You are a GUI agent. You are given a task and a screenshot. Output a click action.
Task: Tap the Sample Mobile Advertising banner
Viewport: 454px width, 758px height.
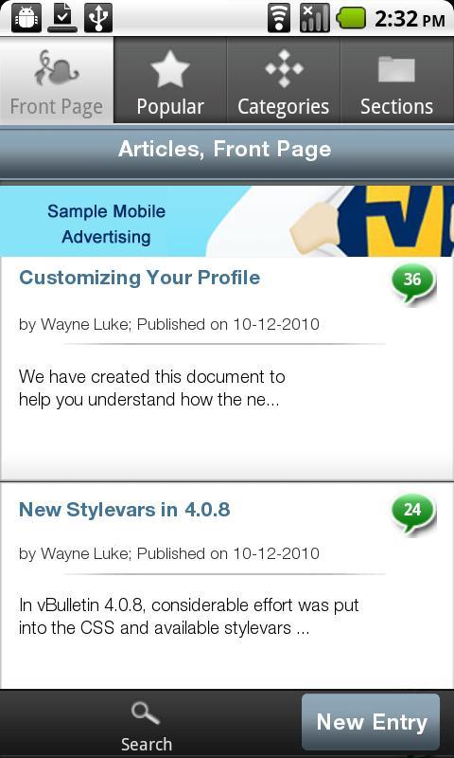227,222
